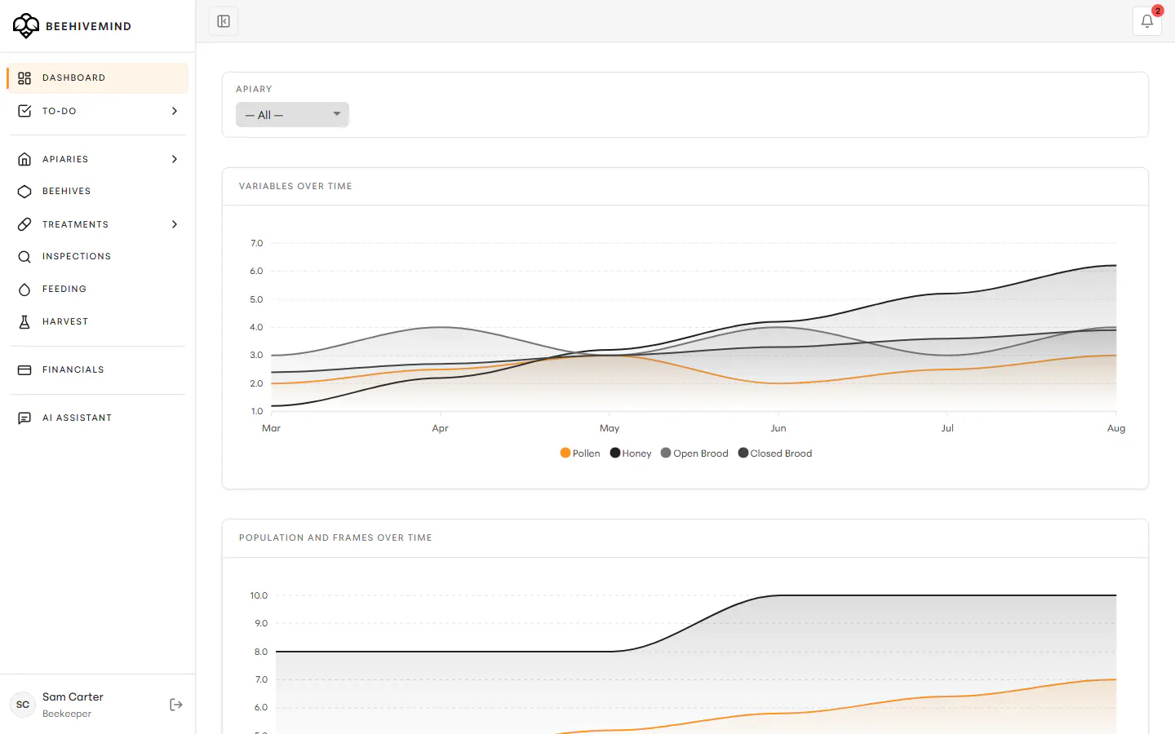Click the red notification count badge

click(x=1157, y=11)
